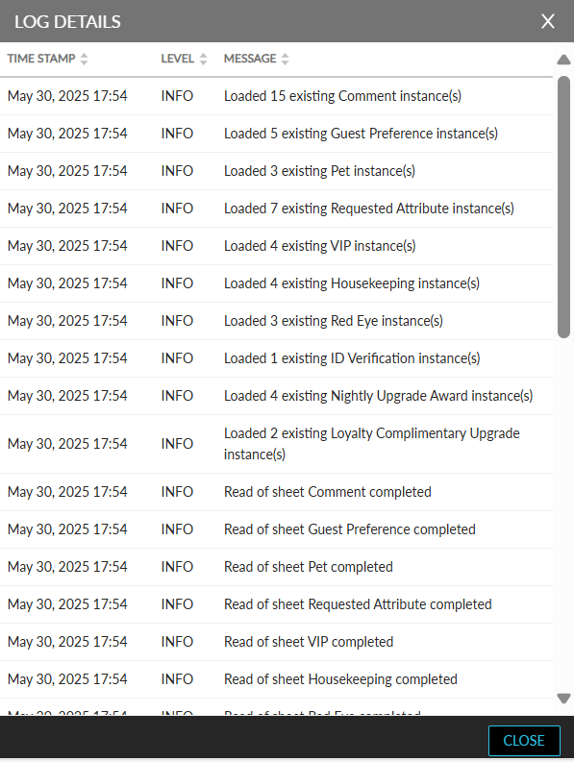Click the MESSAGE column header text
This screenshot has height=762, width=574.
pyautogui.click(x=250, y=59)
